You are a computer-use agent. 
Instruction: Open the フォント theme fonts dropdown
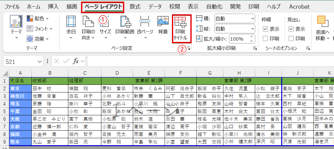coord(40,29)
